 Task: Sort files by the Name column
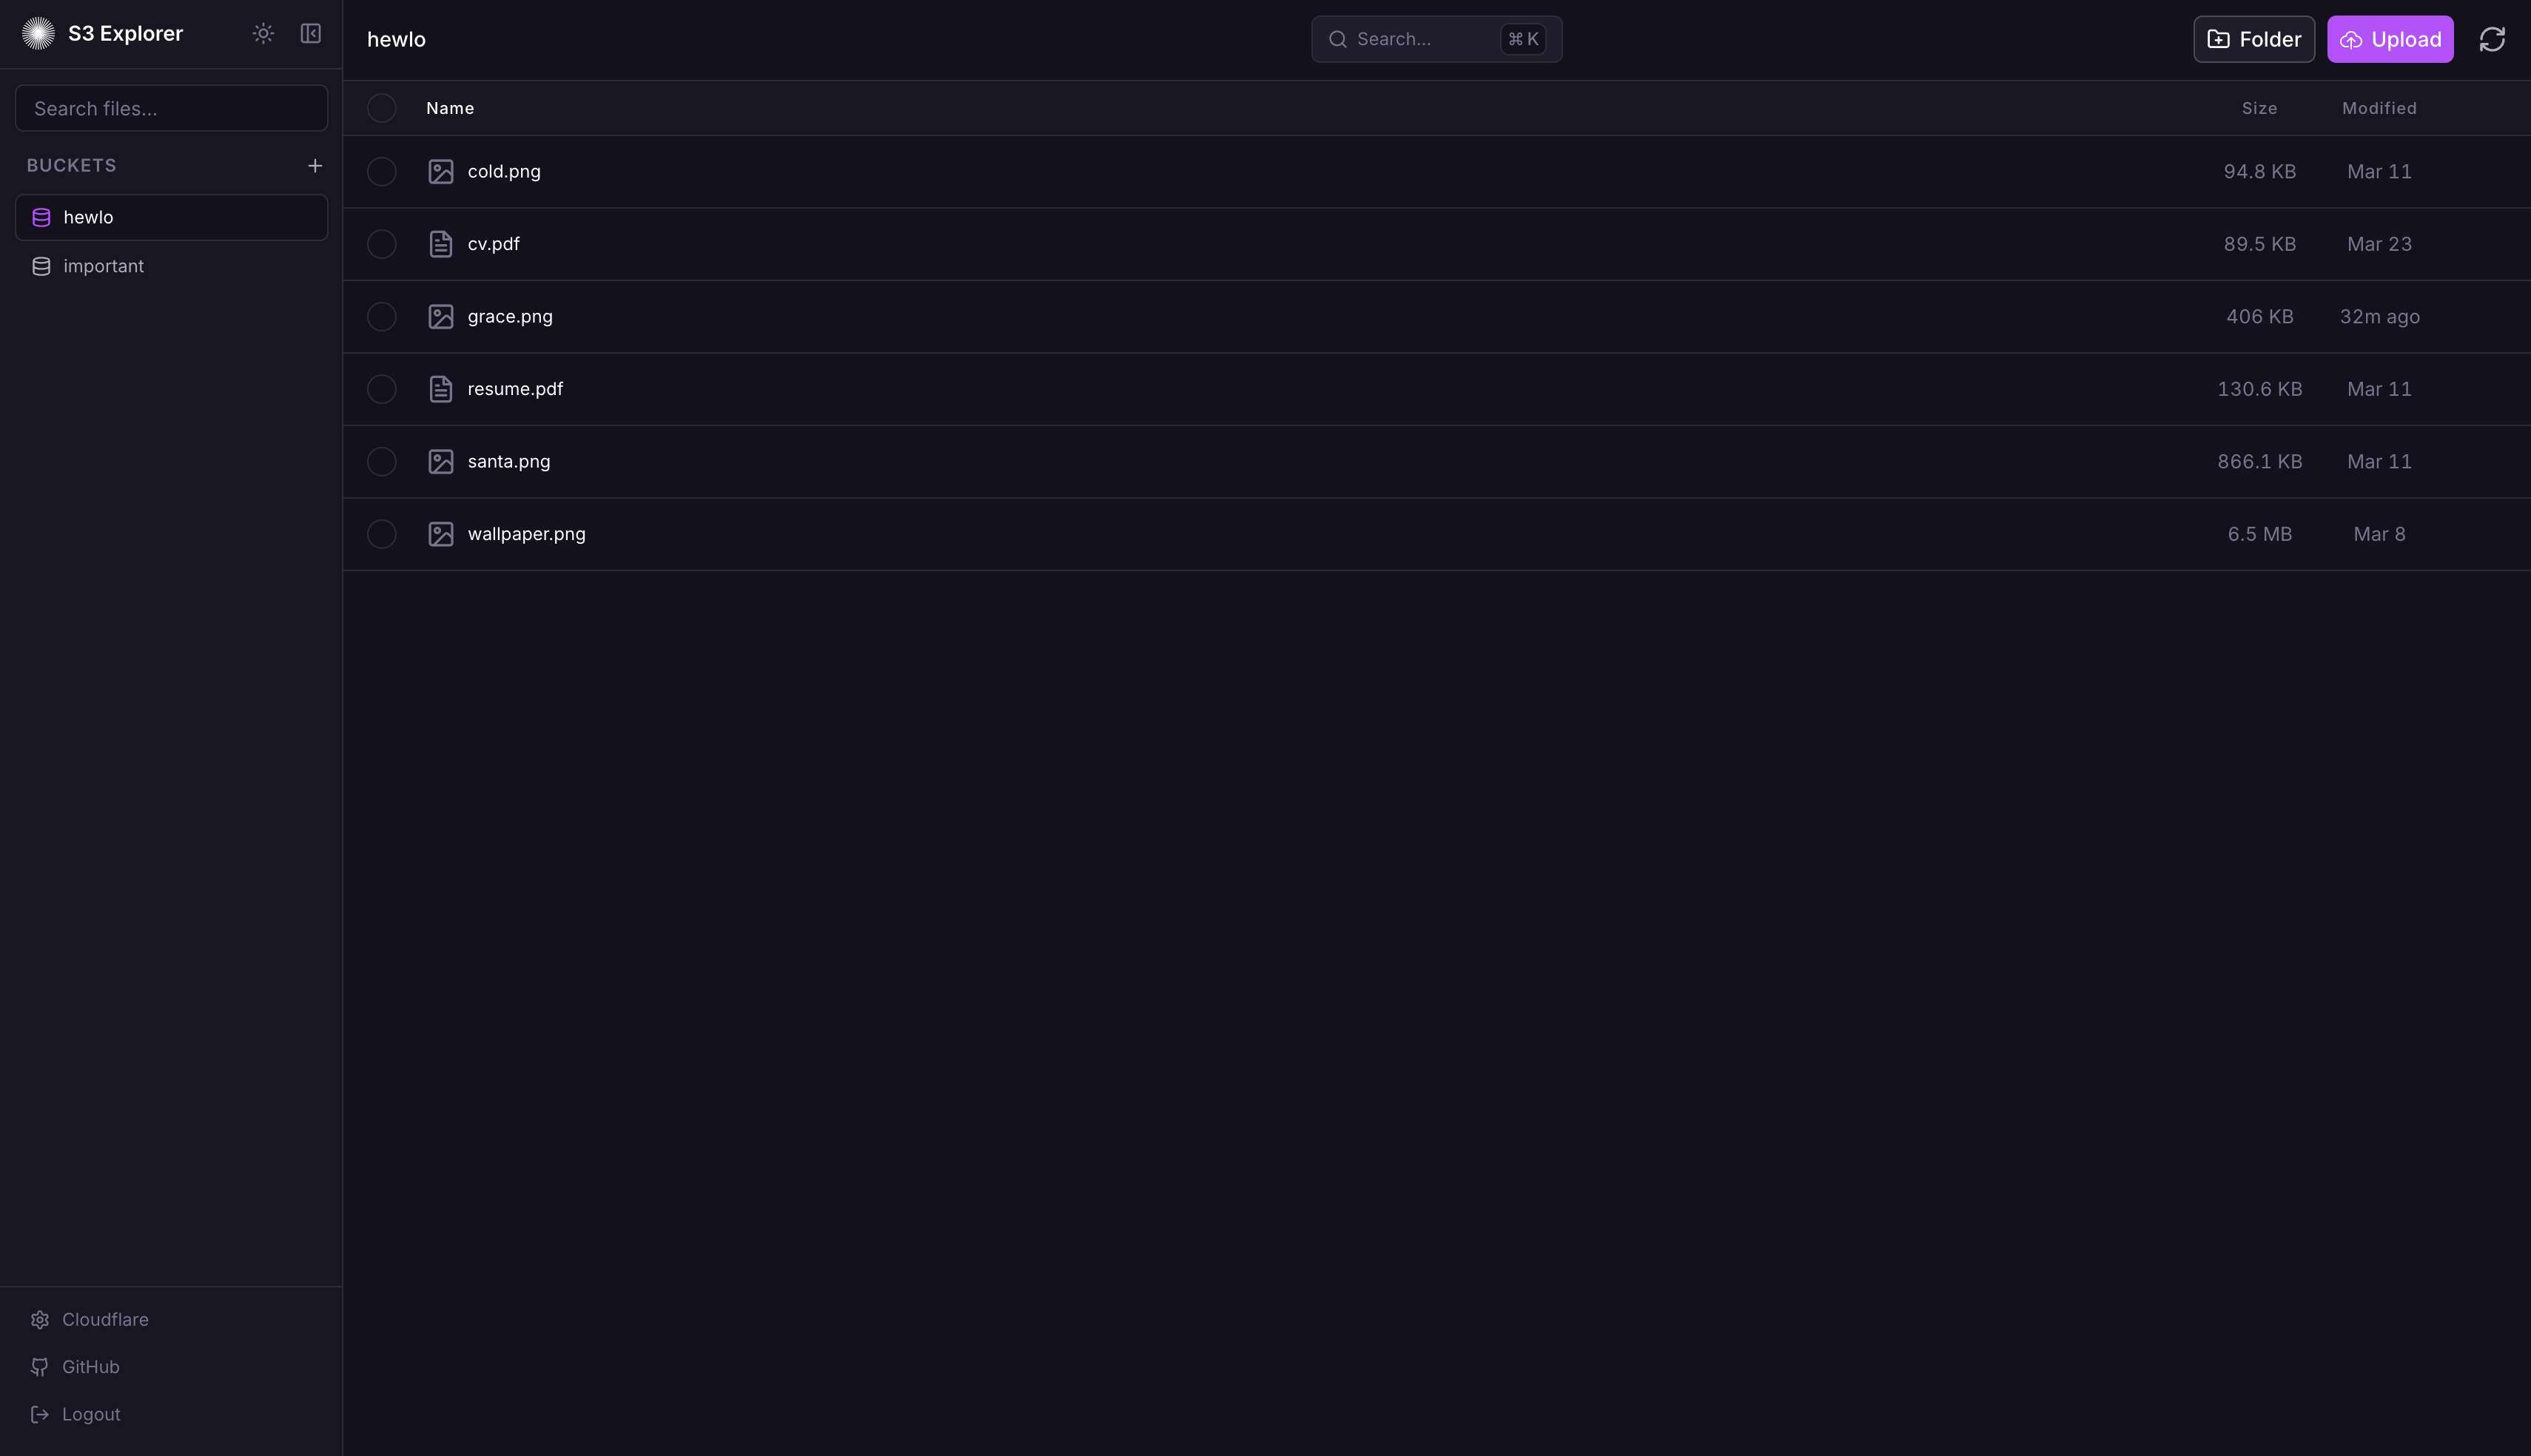pyautogui.click(x=449, y=108)
